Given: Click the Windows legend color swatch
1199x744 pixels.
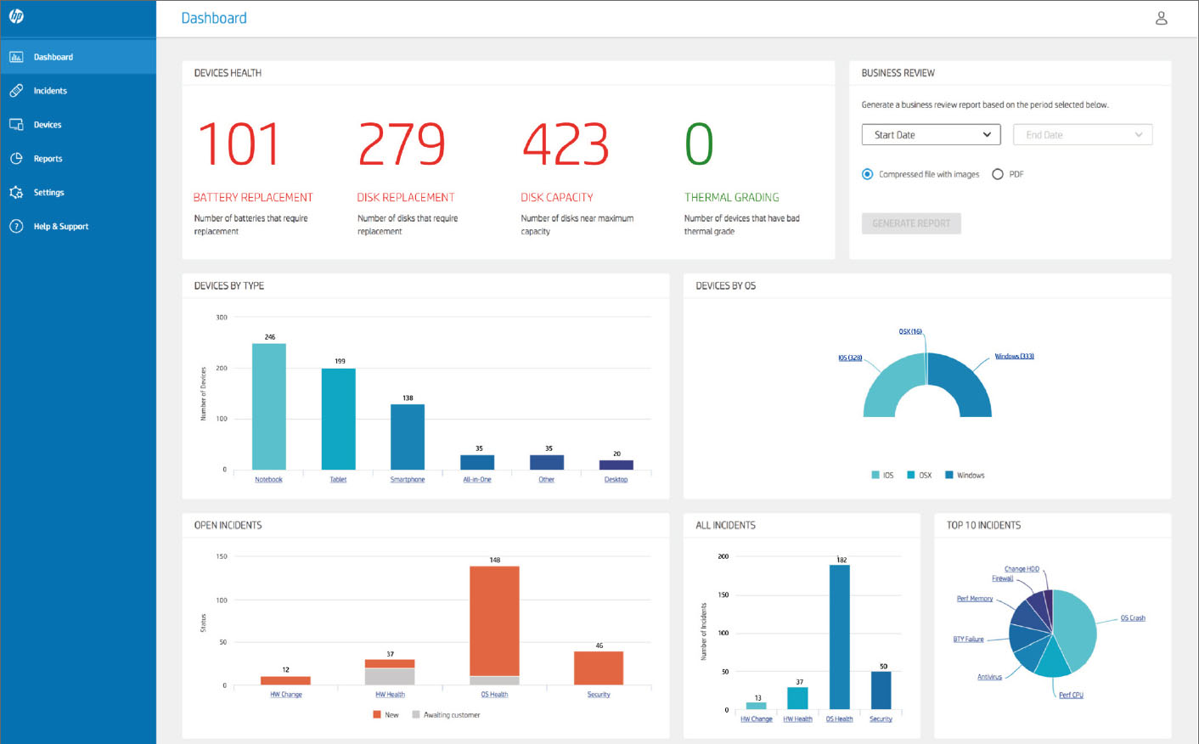Looking at the screenshot, I should tap(949, 475).
